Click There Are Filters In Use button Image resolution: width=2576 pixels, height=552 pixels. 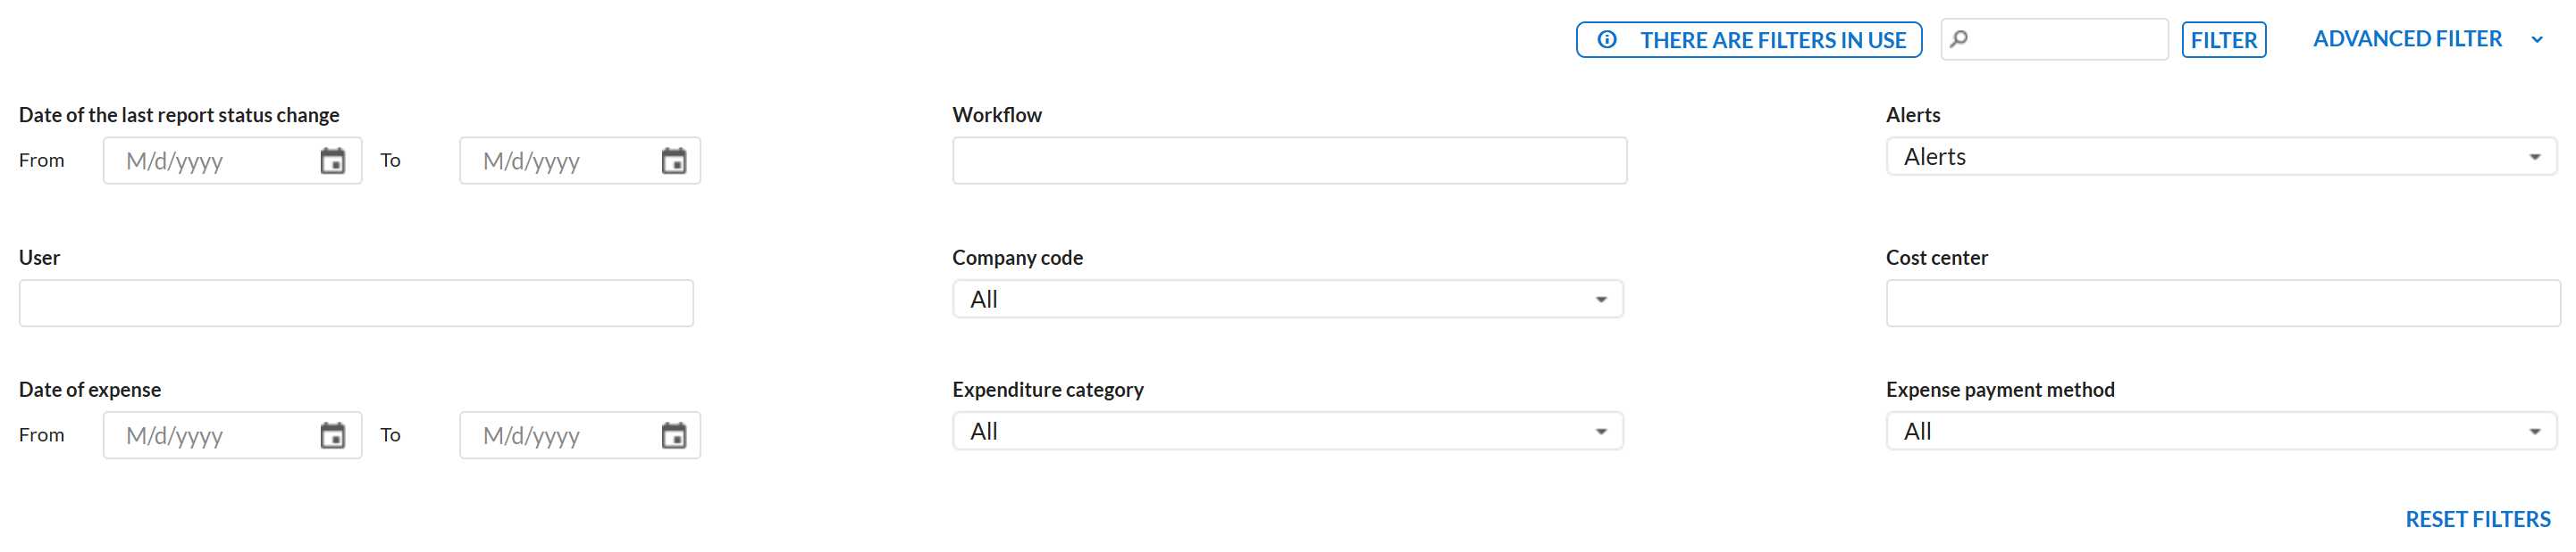(x=1749, y=40)
